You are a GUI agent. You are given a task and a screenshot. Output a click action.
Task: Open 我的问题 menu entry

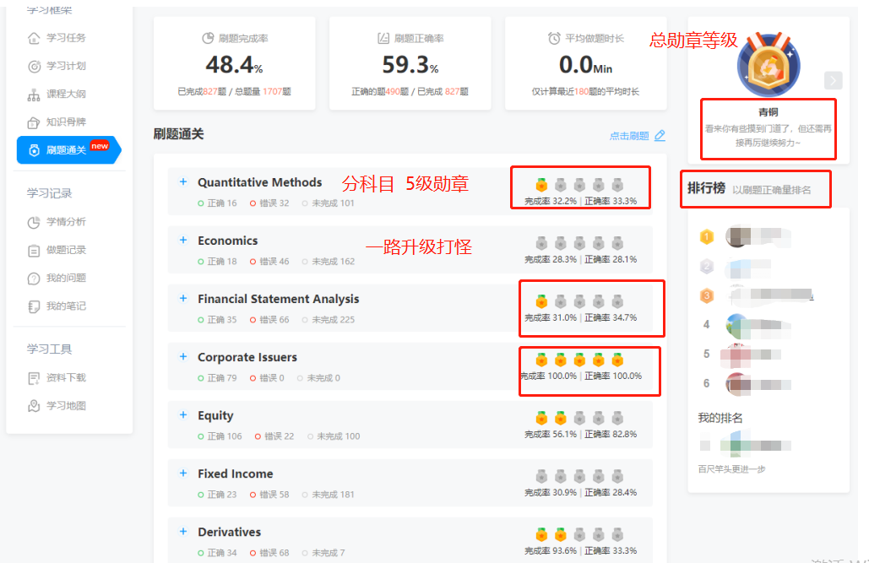click(57, 278)
